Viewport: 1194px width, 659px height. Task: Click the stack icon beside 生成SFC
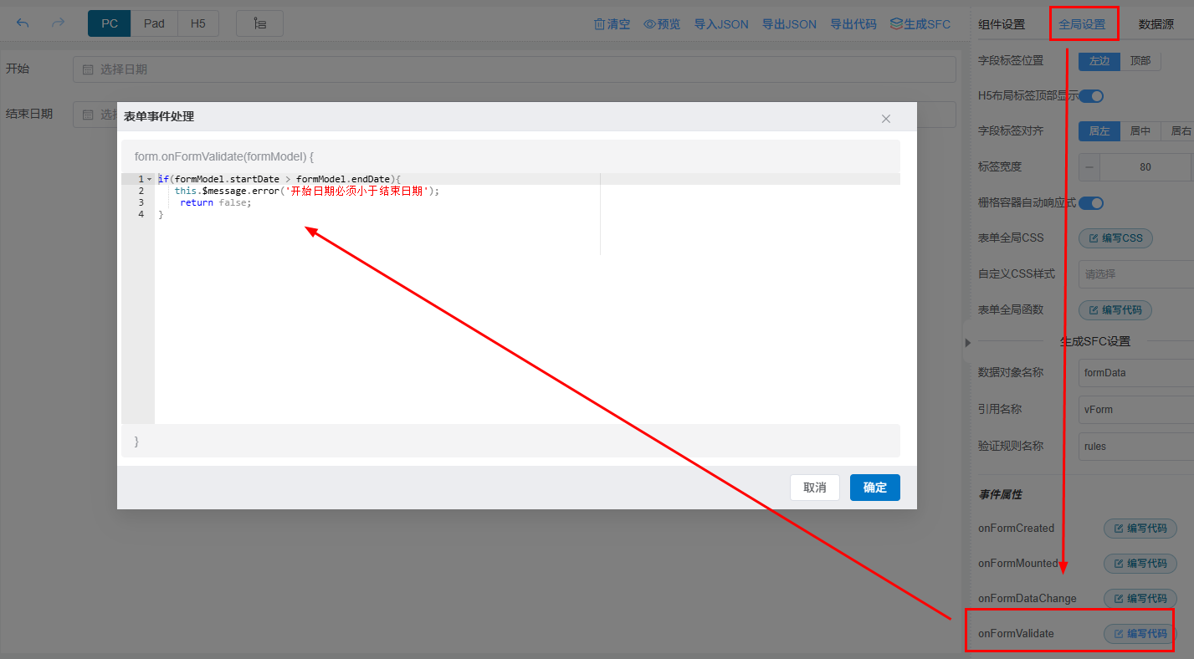(x=896, y=24)
